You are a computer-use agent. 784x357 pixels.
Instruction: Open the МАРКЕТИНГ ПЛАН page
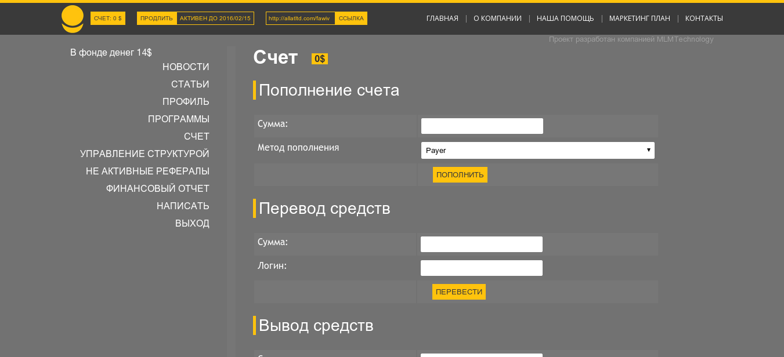[x=640, y=19]
